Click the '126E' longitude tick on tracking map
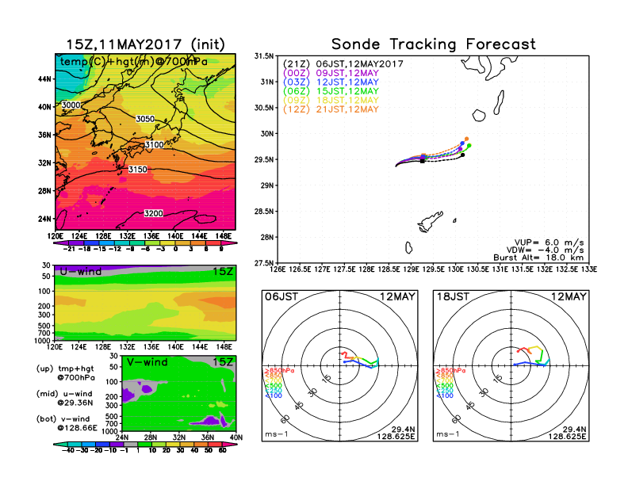The width and height of the screenshot is (628, 485). click(x=278, y=269)
